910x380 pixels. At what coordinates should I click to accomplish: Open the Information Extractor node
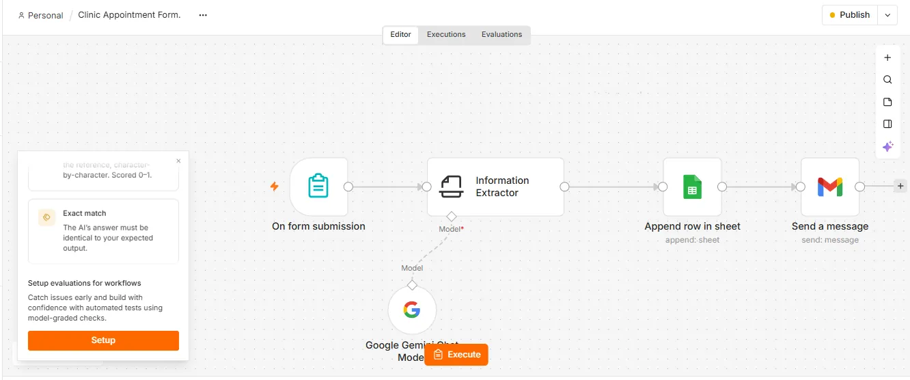tap(495, 187)
